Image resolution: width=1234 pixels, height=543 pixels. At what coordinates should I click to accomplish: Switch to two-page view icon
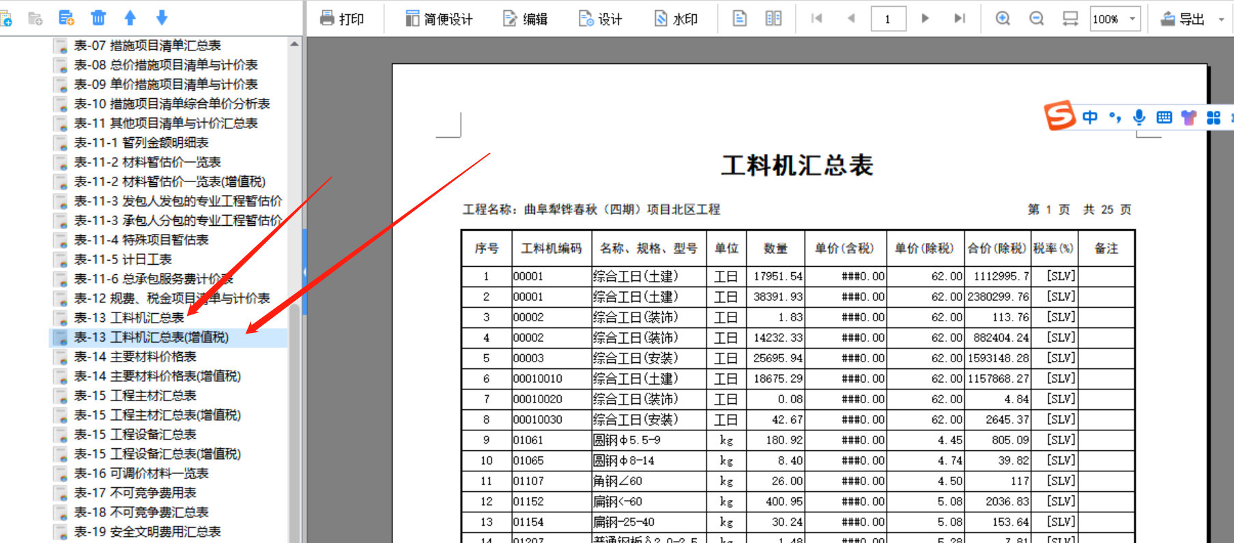(773, 18)
